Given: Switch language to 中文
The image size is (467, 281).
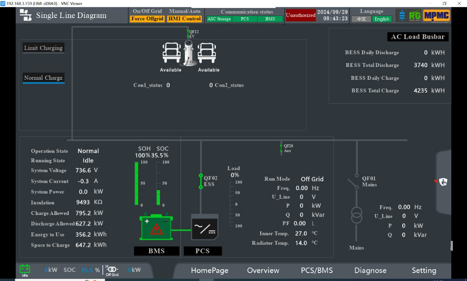Looking at the screenshot, I should pyautogui.click(x=361, y=19).
